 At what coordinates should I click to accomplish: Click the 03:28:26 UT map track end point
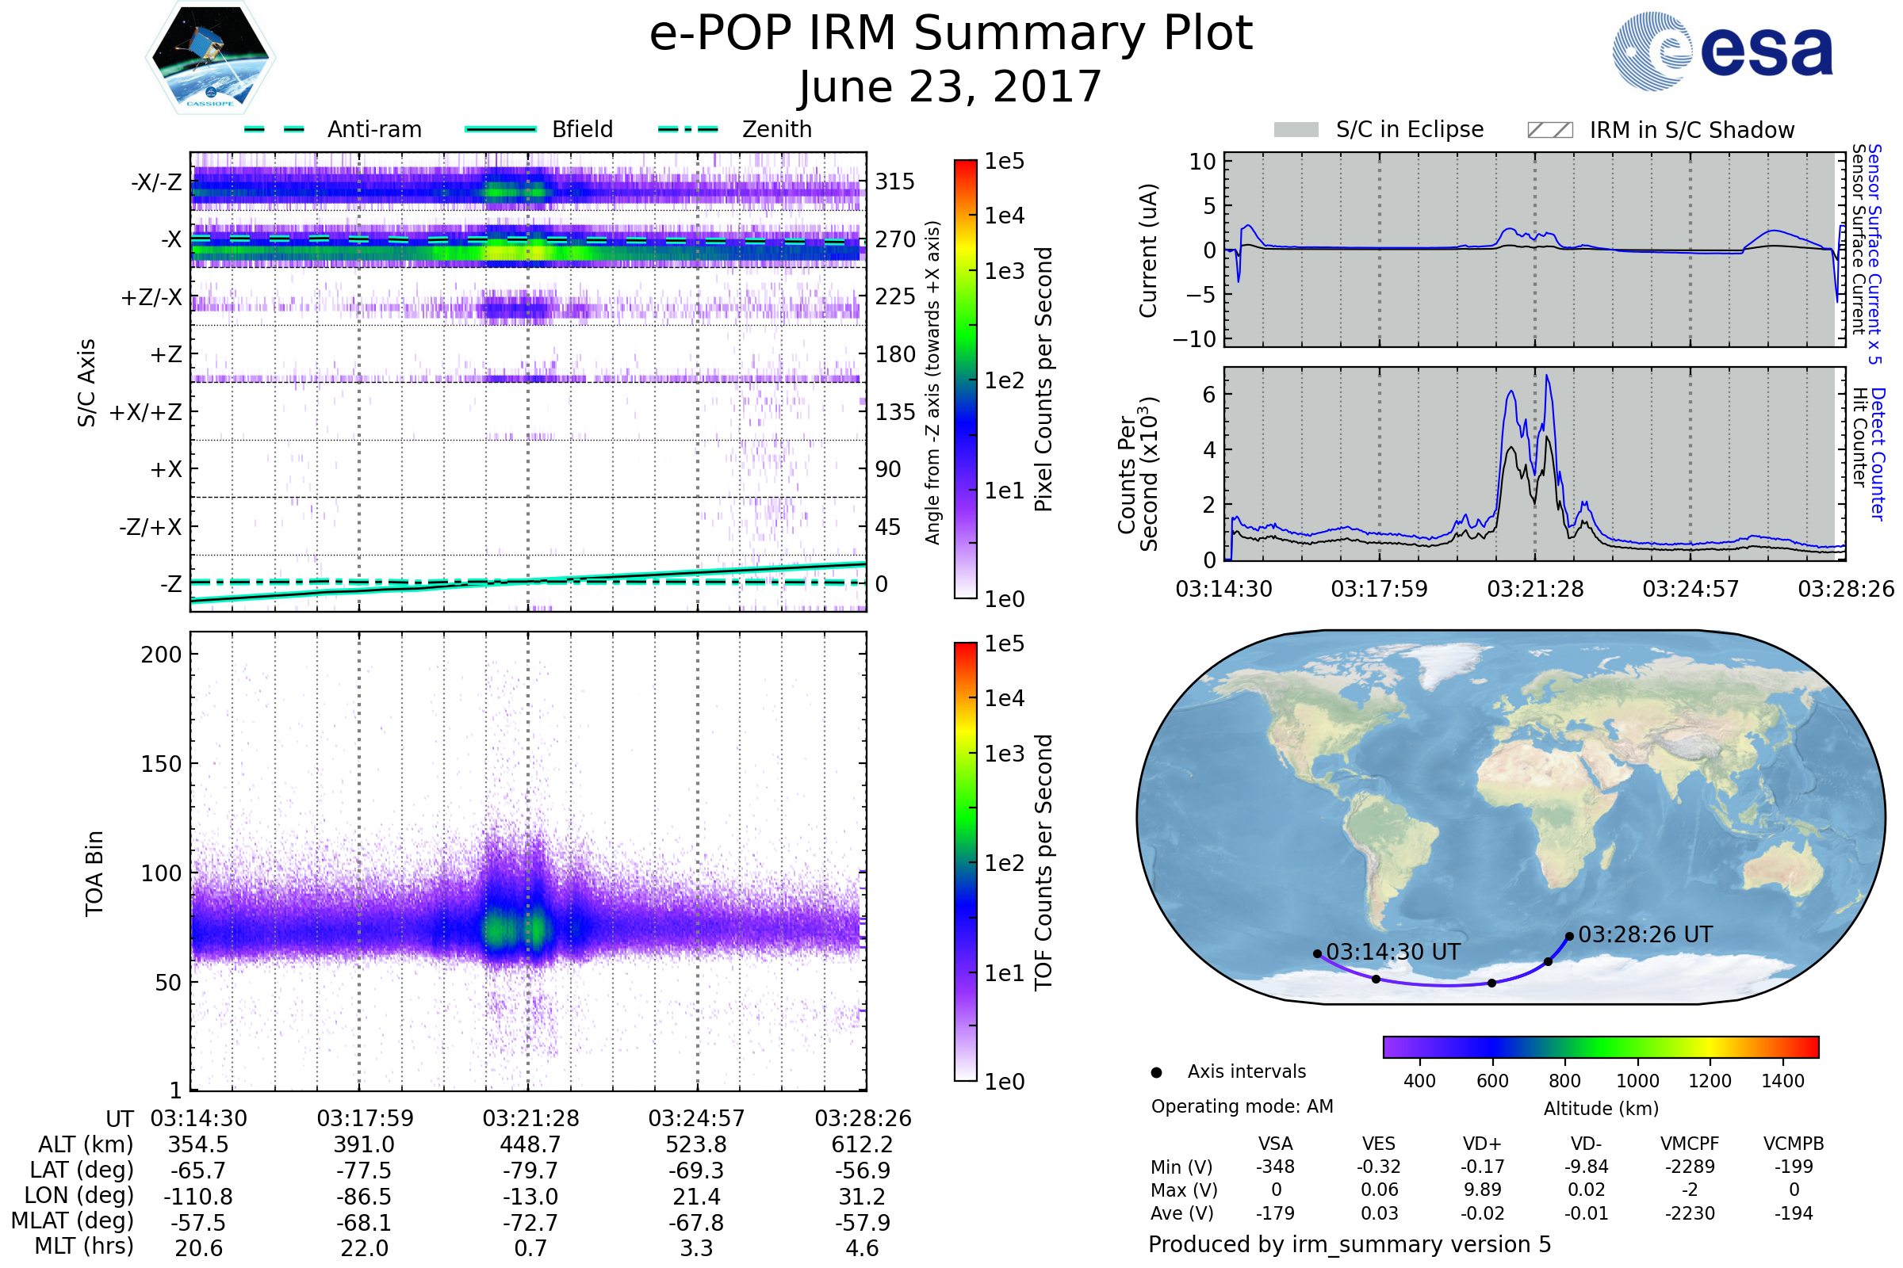point(1569,937)
